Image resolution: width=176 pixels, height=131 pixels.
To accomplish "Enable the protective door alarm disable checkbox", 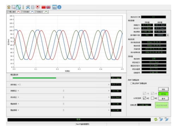I will coord(131,83).
